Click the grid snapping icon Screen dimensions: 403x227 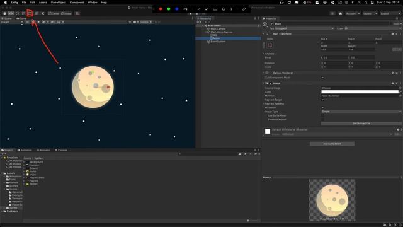click(x=77, y=13)
